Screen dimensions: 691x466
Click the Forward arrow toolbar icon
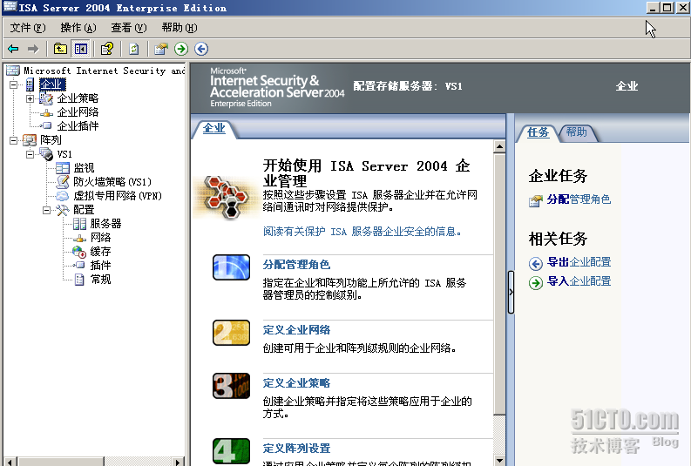click(33, 49)
